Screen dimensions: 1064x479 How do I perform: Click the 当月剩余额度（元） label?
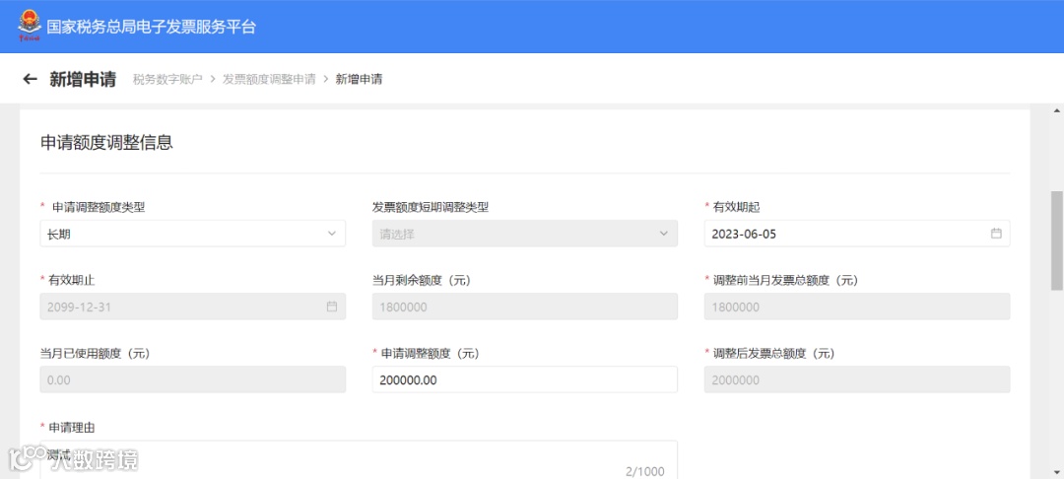pos(422,280)
